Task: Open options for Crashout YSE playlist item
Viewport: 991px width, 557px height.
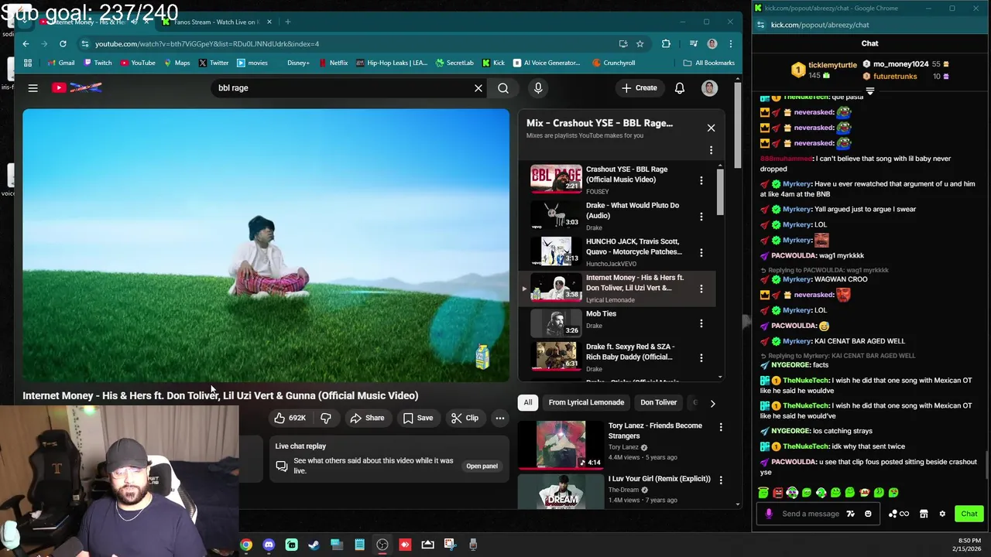Action: tap(701, 180)
